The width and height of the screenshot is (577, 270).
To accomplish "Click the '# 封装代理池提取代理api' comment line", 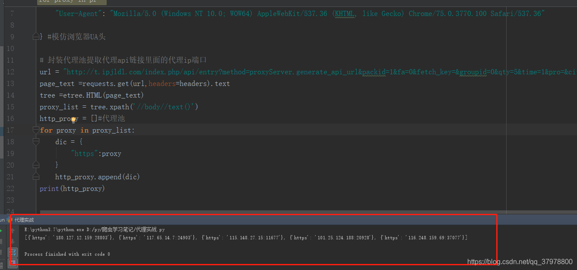I will point(123,60).
